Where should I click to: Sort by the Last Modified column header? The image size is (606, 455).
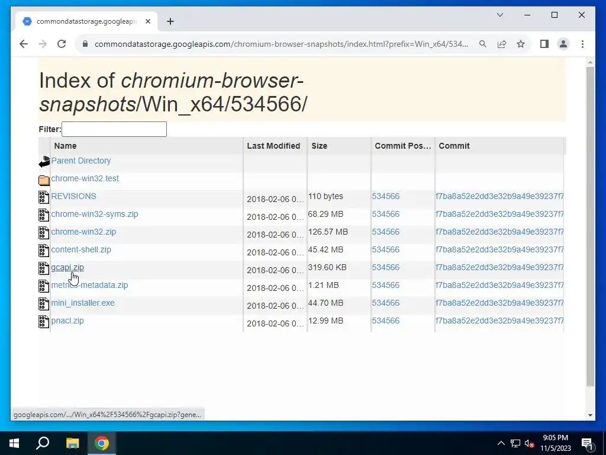(275, 146)
